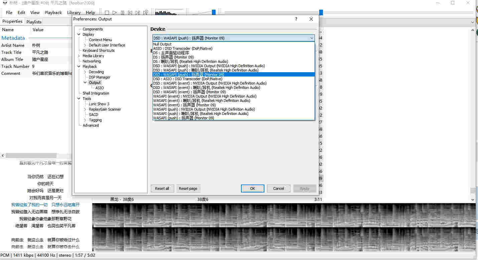Skip to next track icon

point(138,13)
